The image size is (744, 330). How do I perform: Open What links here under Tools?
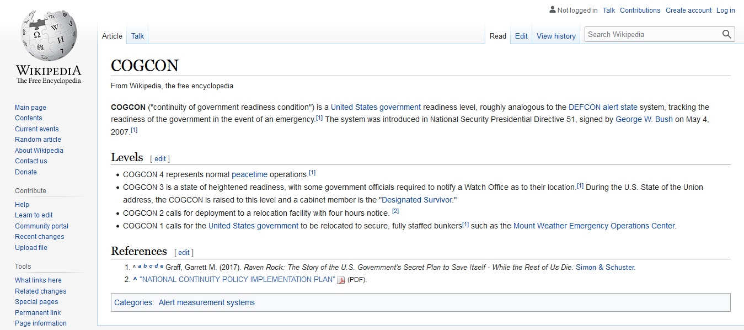(38, 280)
